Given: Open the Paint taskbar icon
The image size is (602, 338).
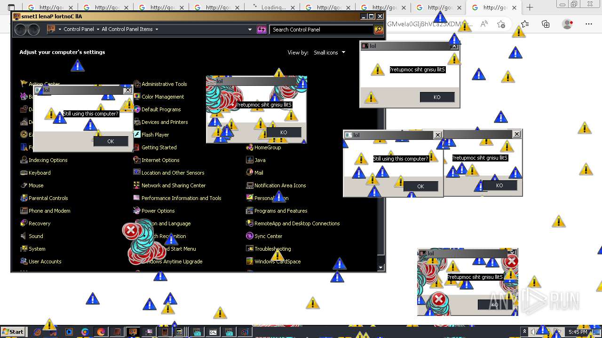Looking at the screenshot, I should click(x=245, y=332).
